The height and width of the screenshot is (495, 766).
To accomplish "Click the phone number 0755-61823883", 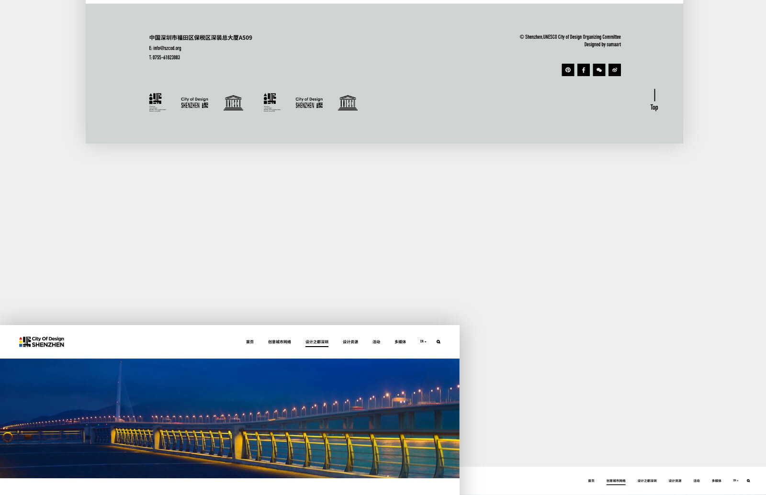I will click(166, 57).
